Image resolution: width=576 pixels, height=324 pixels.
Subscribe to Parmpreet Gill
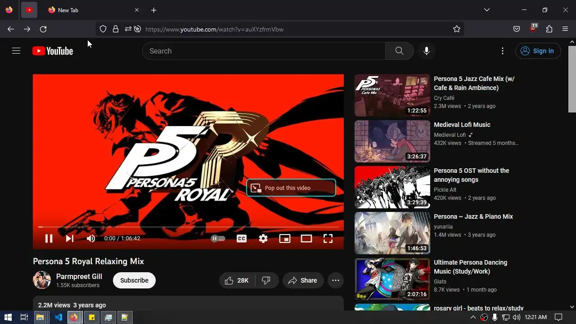[x=134, y=280]
